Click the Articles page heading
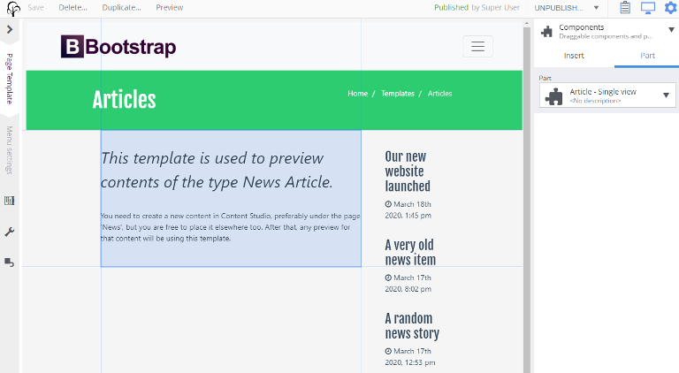 (124, 100)
